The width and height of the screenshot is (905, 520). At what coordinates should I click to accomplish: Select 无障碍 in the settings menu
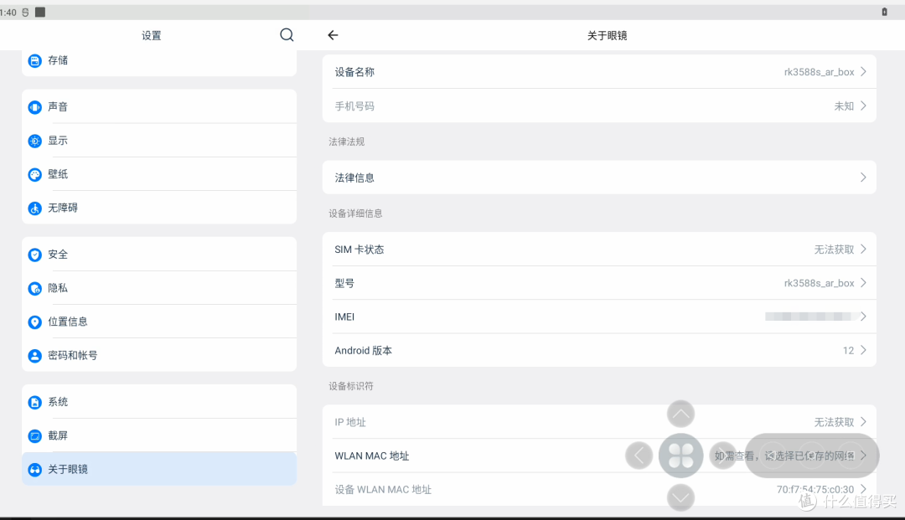point(159,208)
